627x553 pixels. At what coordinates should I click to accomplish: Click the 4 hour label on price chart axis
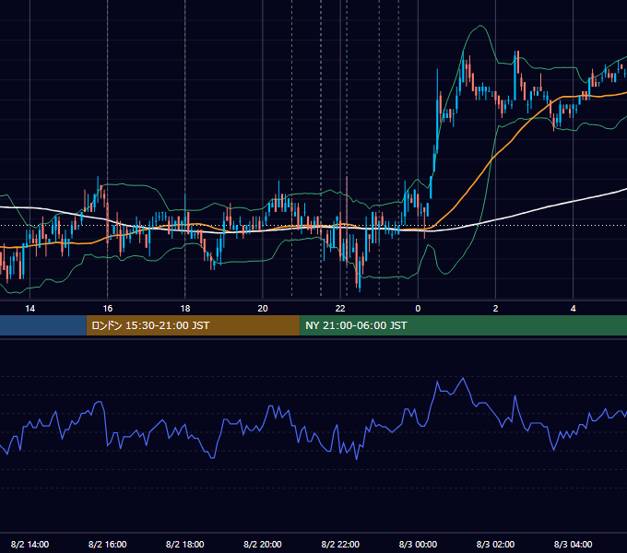click(573, 309)
